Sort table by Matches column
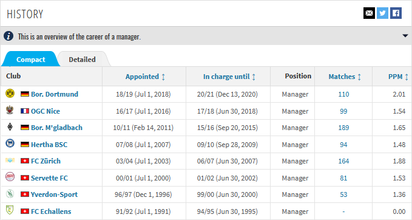The width and height of the screenshot is (412, 220). click(x=345, y=77)
